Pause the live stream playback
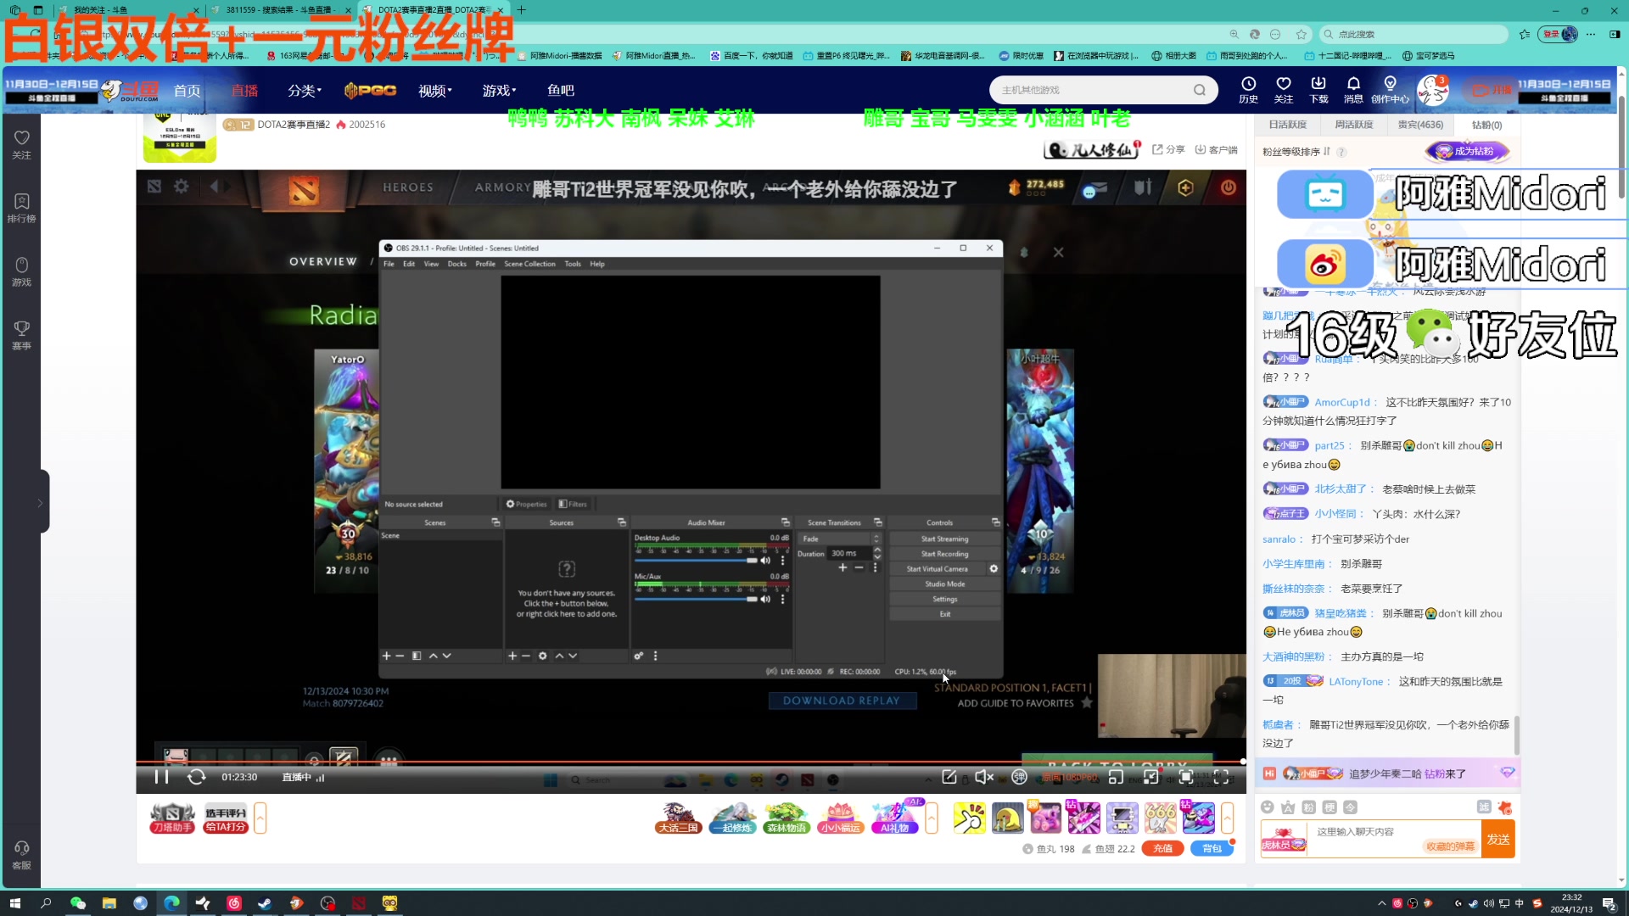Screen dimensions: 1629x916 pos(161,777)
